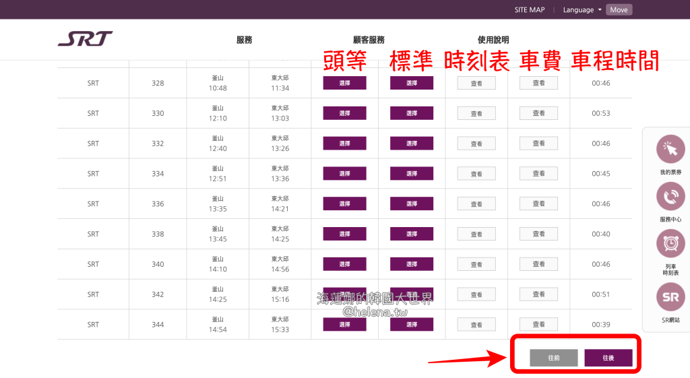Open the 顧客服務 menu
The width and height of the screenshot is (690, 378).
pyautogui.click(x=369, y=40)
